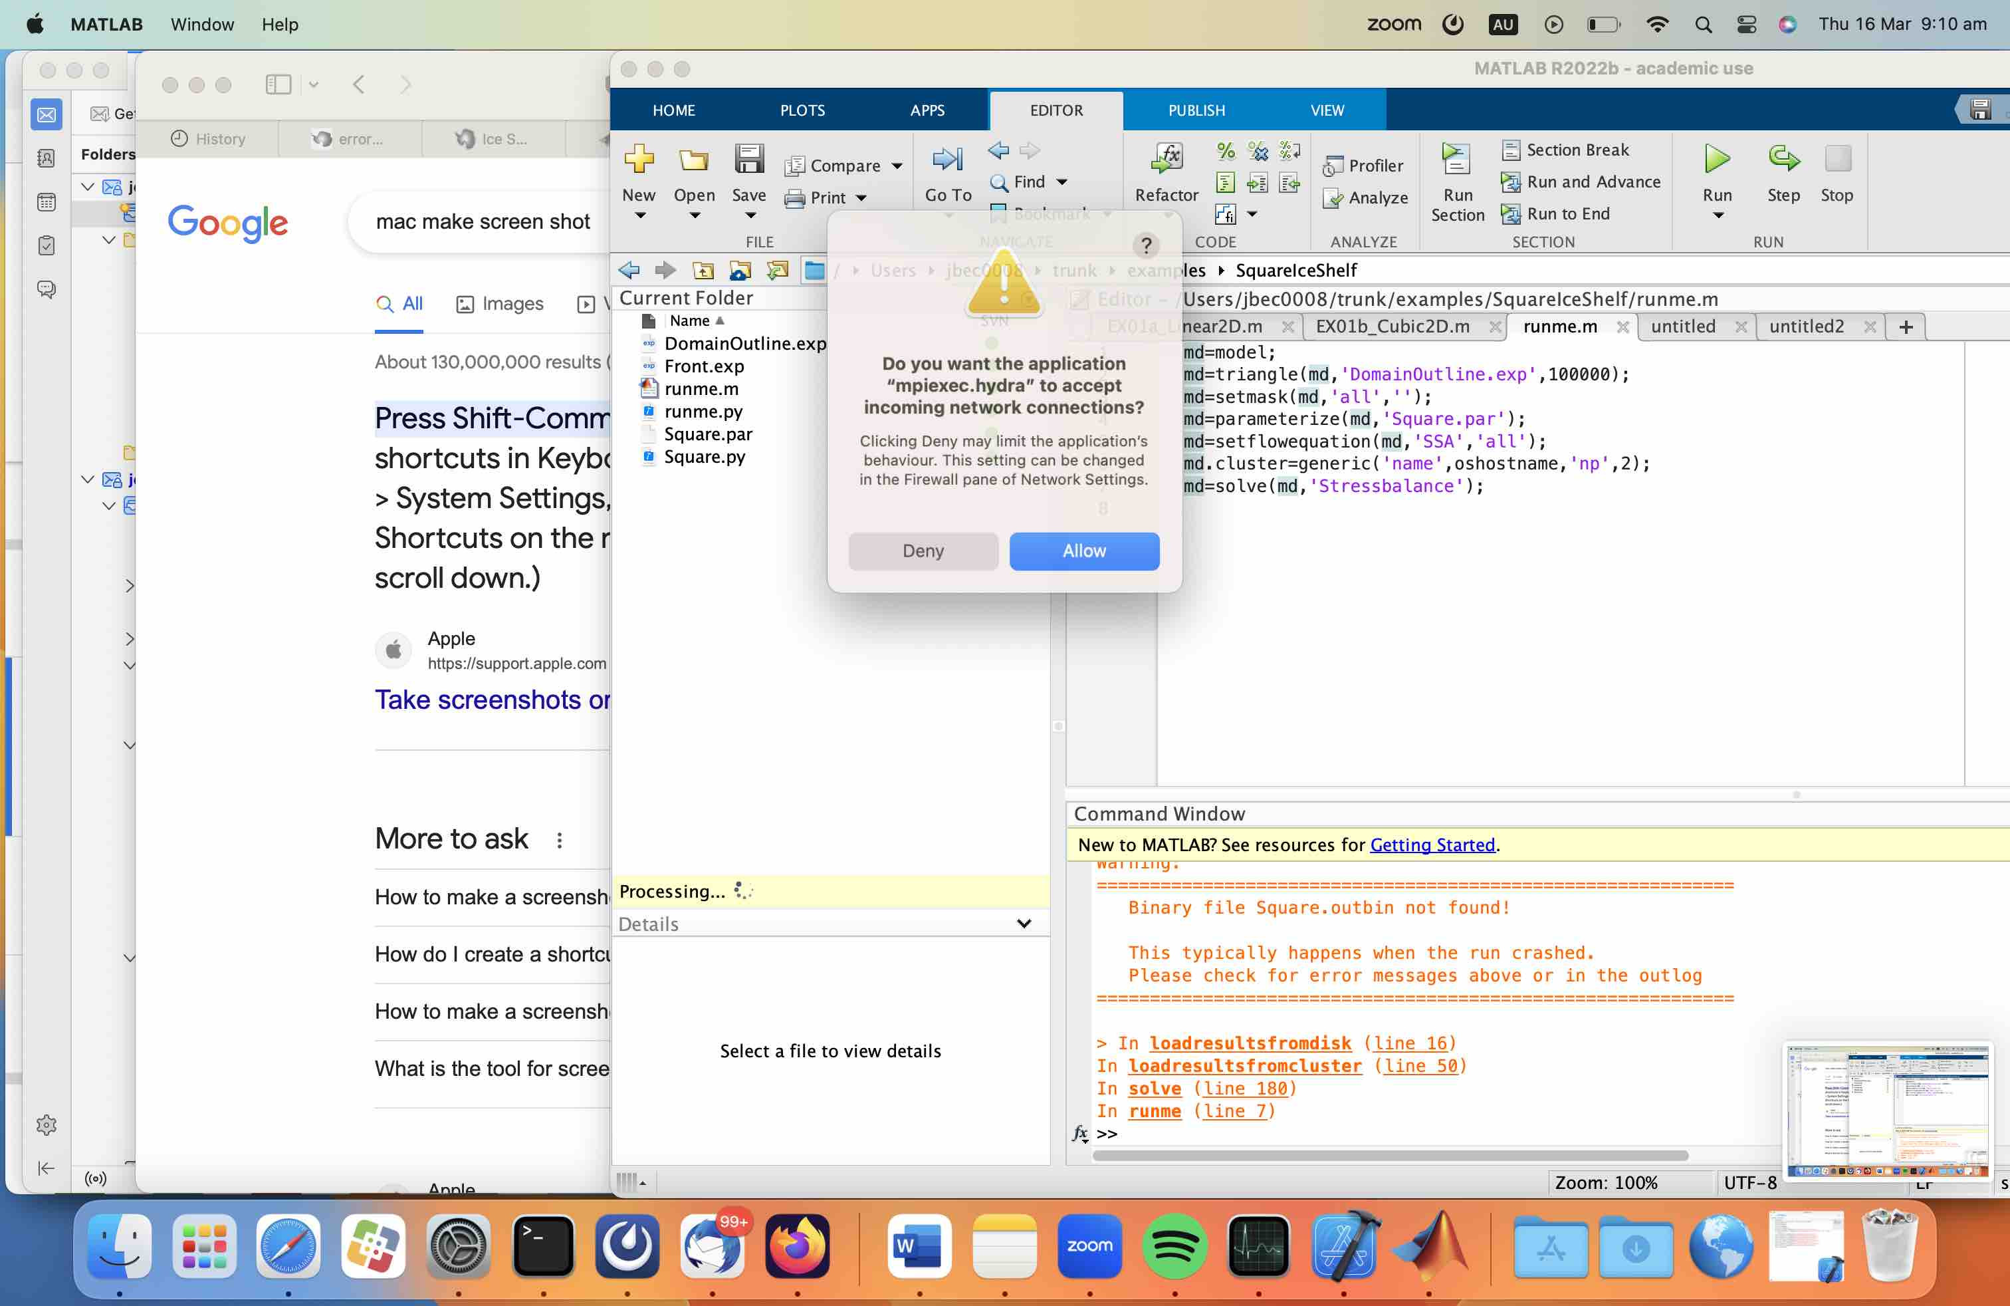Image resolution: width=2010 pixels, height=1306 pixels.
Task: Expand the Details panel chevron
Action: (x=1024, y=924)
